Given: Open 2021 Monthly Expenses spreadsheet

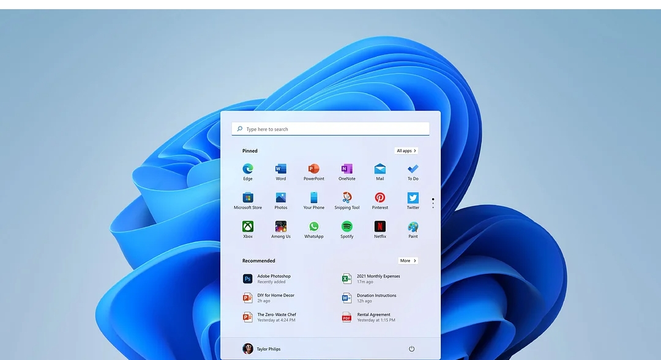Looking at the screenshot, I should click(371, 279).
